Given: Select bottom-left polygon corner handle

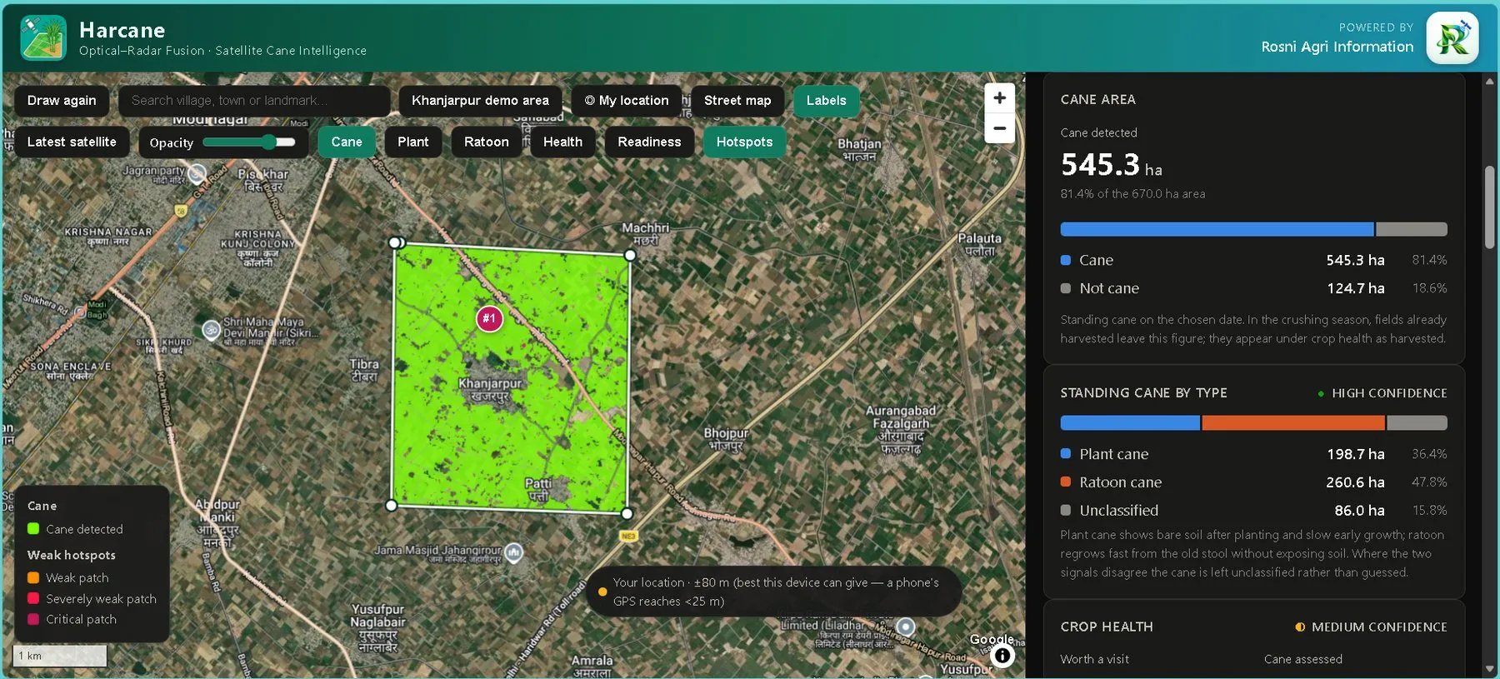Looking at the screenshot, I should coord(391,505).
